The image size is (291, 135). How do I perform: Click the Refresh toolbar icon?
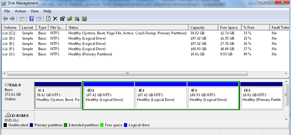click(x=48, y=19)
